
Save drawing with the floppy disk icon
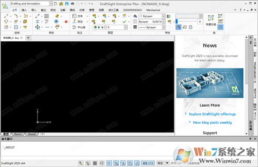click(x=67, y=3)
